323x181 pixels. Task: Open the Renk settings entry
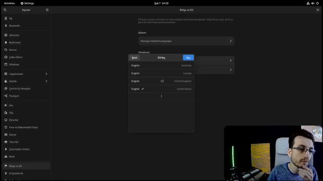[26, 156]
